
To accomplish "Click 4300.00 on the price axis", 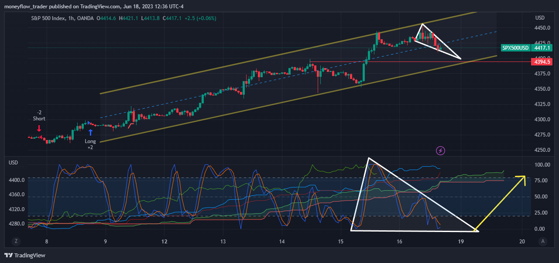I will coord(542,120).
